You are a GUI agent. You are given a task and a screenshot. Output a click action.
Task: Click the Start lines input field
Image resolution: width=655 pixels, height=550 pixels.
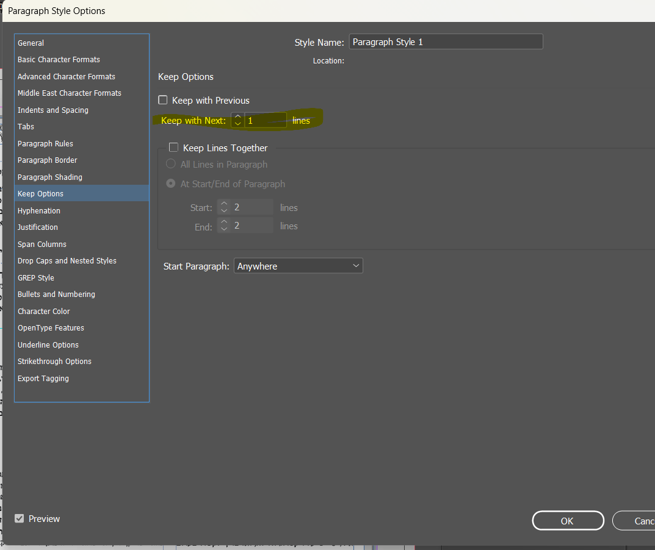pyautogui.click(x=252, y=207)
